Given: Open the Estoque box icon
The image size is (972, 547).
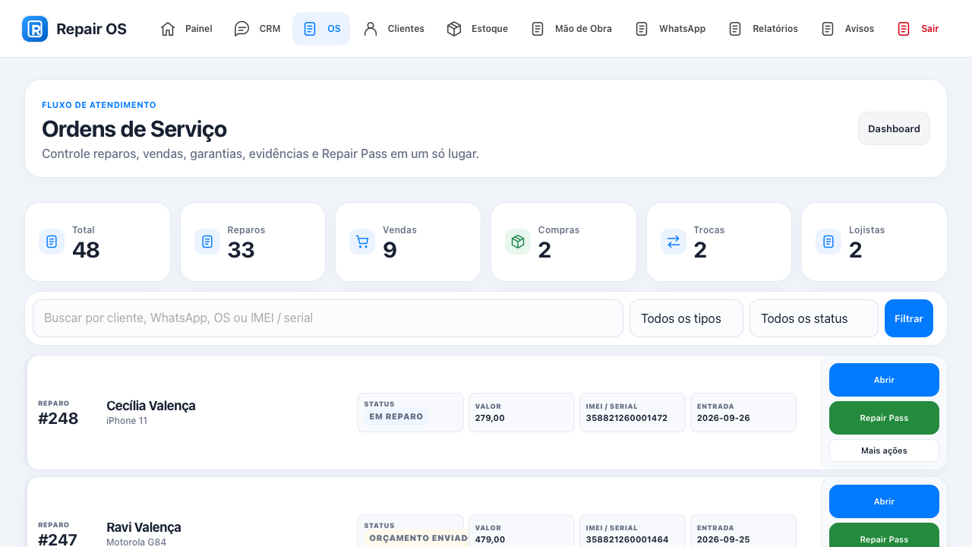Looking at the screenshot, I should tap(454, 29).
